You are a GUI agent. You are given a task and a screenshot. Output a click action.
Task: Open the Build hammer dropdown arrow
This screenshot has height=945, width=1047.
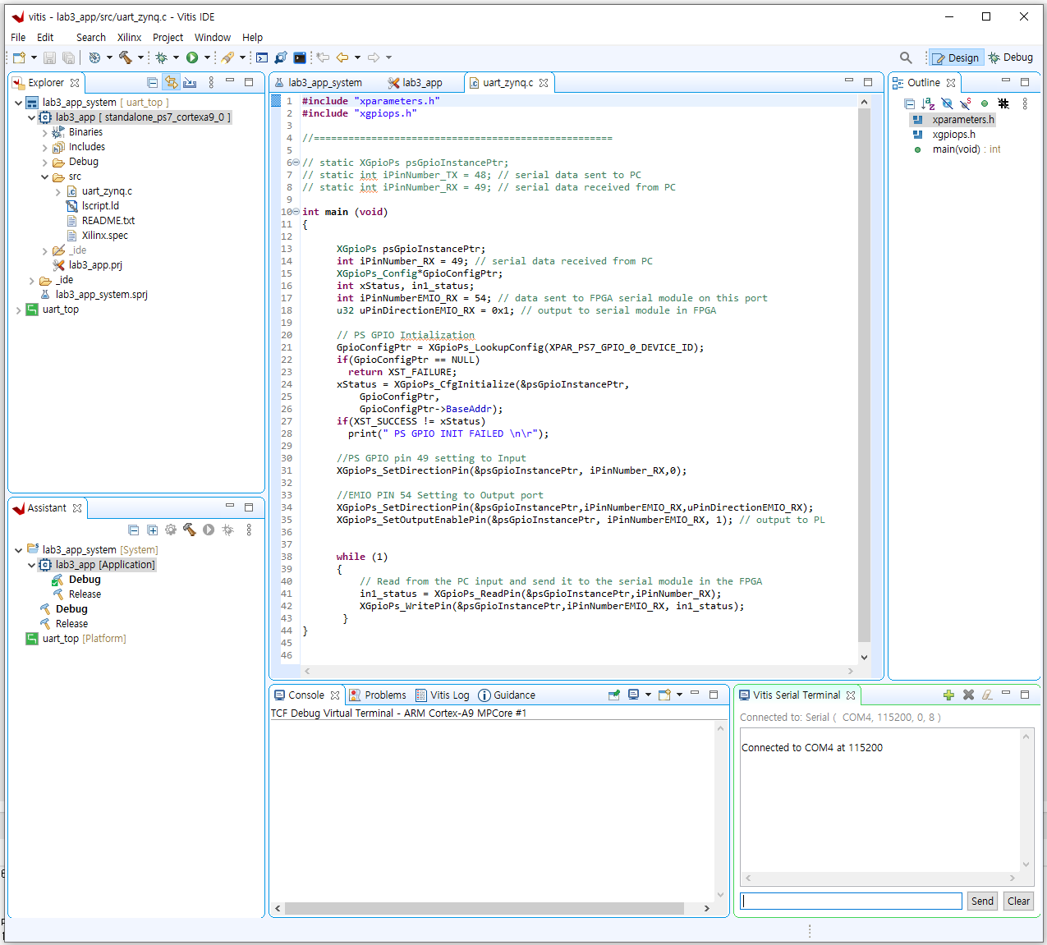(x=140, y=57)
